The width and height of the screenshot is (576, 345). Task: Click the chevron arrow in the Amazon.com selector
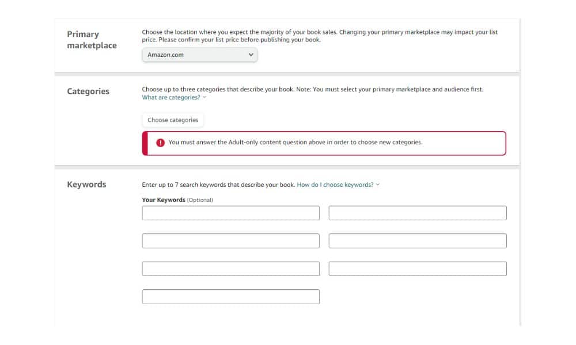click(x=251, y=55)
